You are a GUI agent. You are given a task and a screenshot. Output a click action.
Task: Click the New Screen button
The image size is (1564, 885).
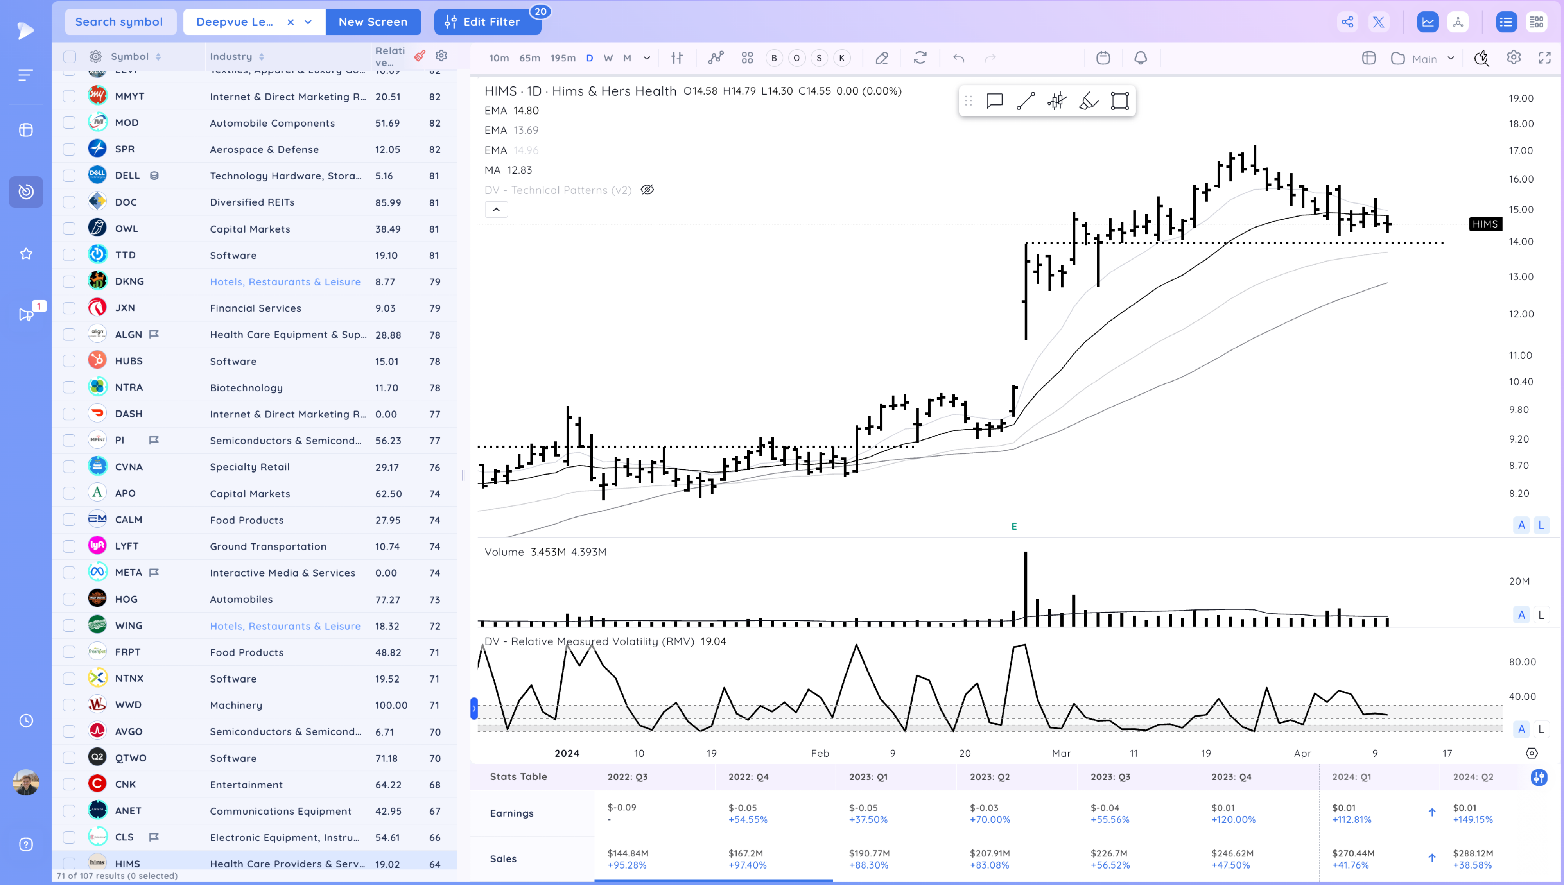click(373, 22)
